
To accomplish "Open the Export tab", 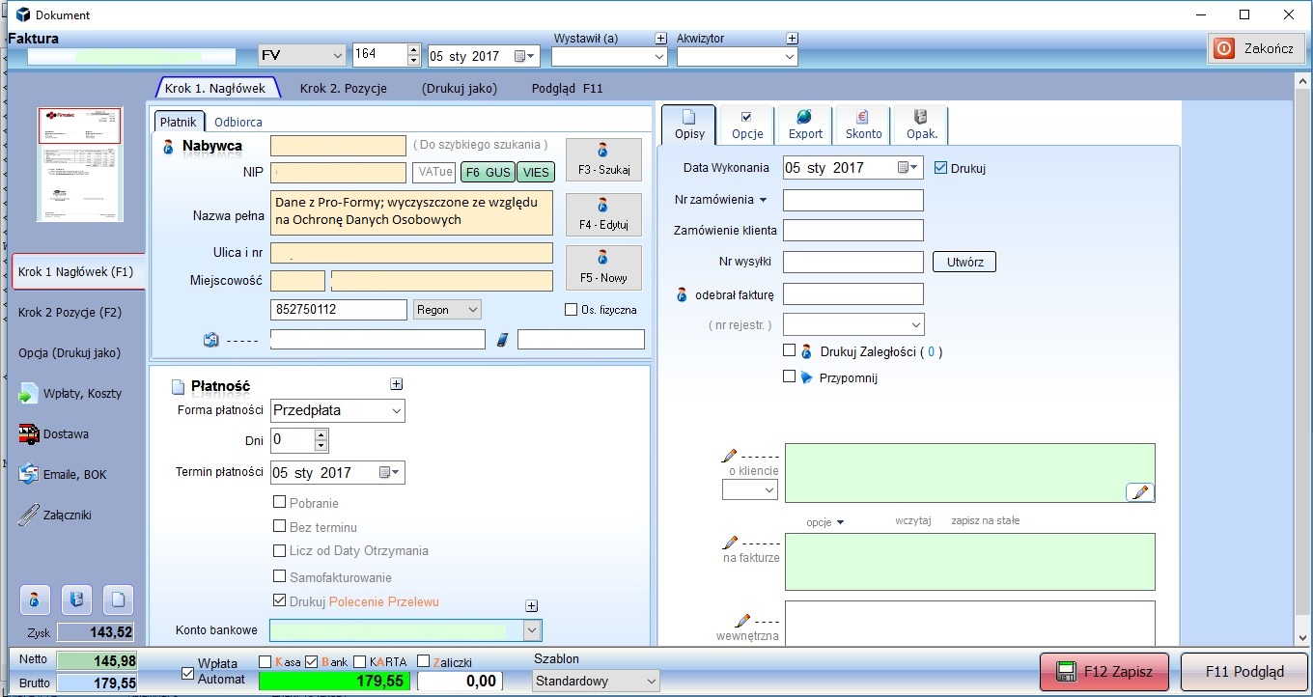I will pos(805,125).
